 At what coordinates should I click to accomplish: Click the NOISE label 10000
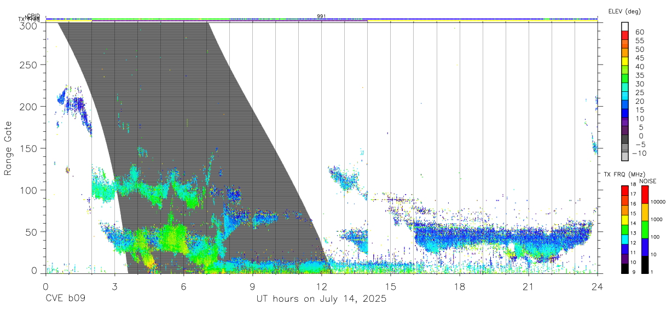(658, 202)
